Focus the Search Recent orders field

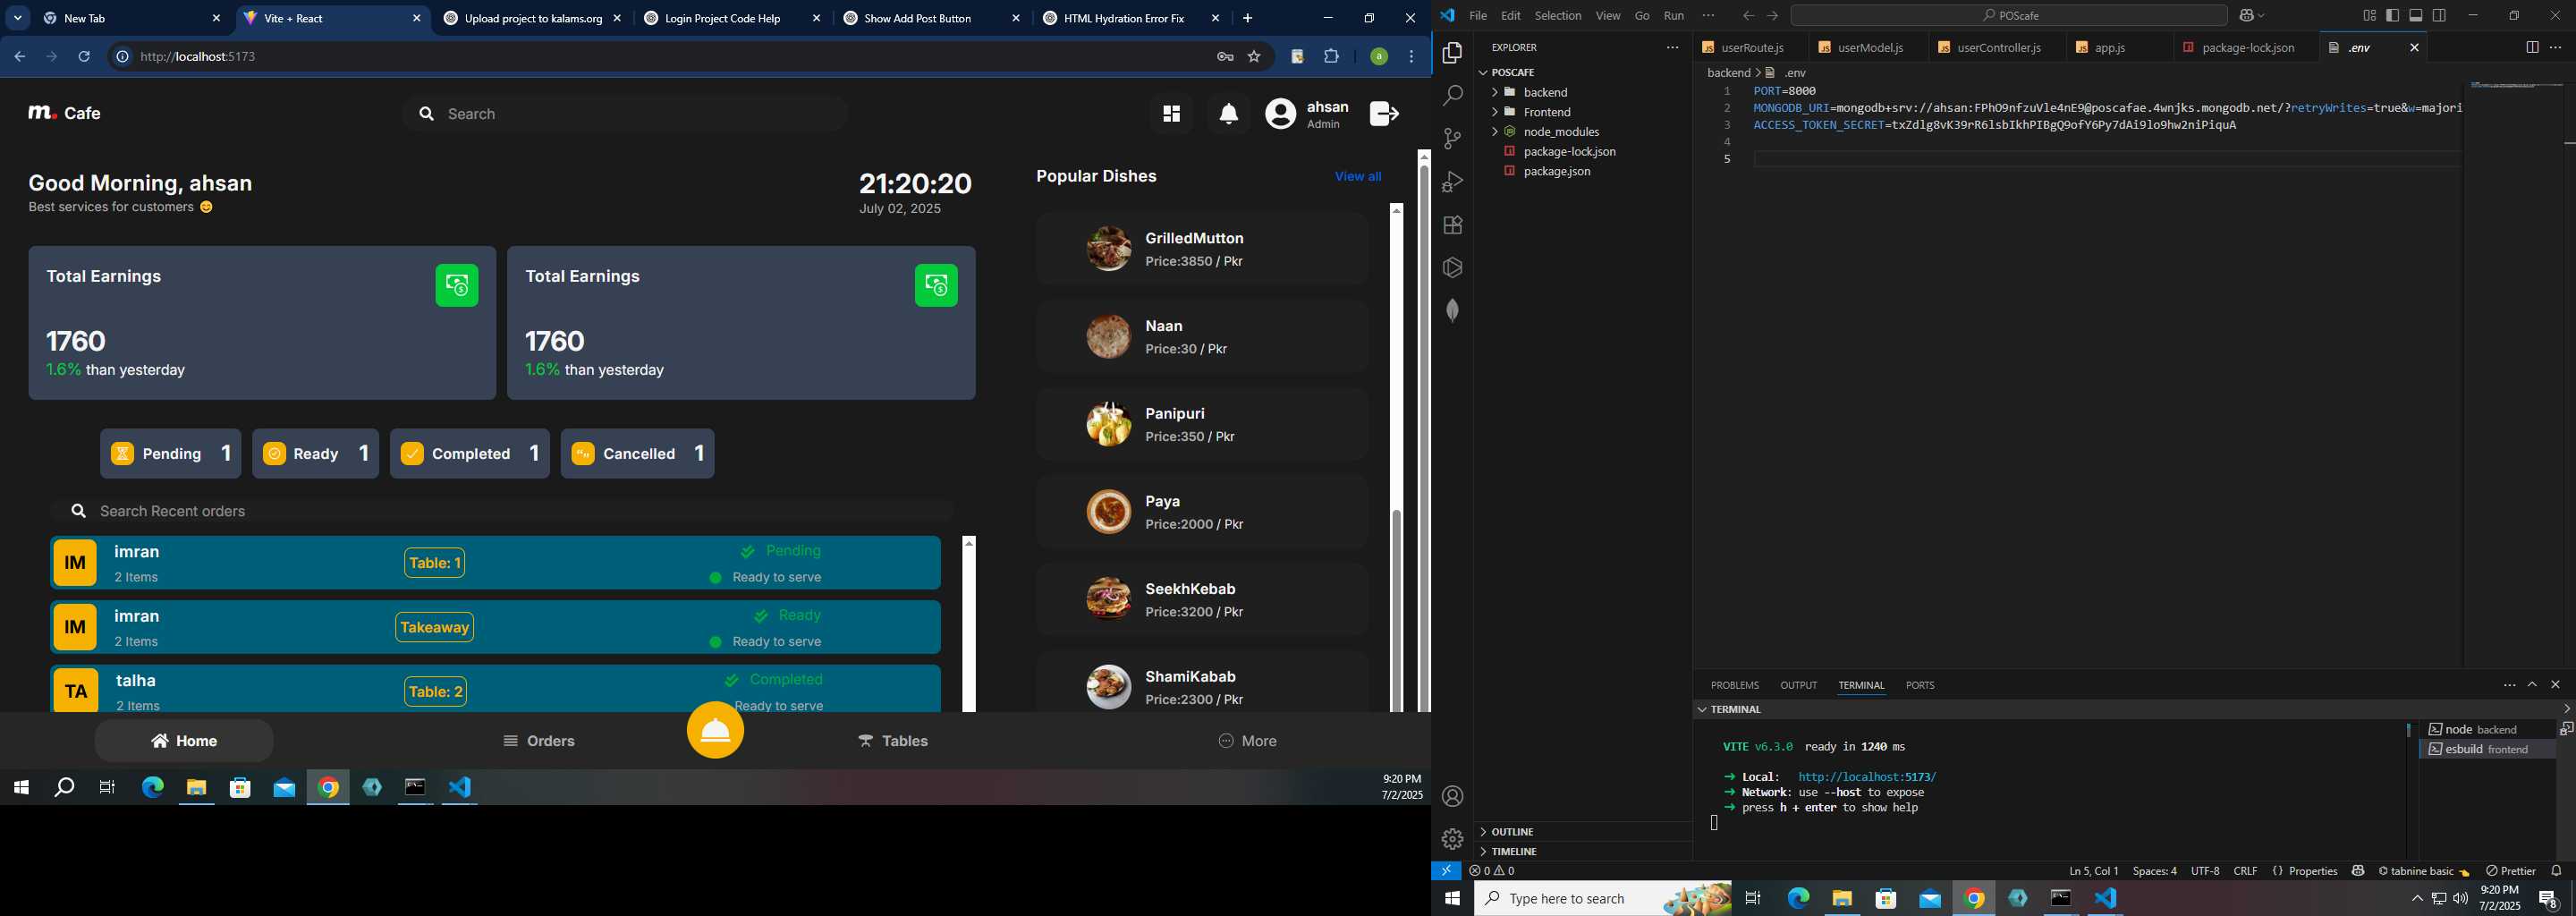point(503,511)
